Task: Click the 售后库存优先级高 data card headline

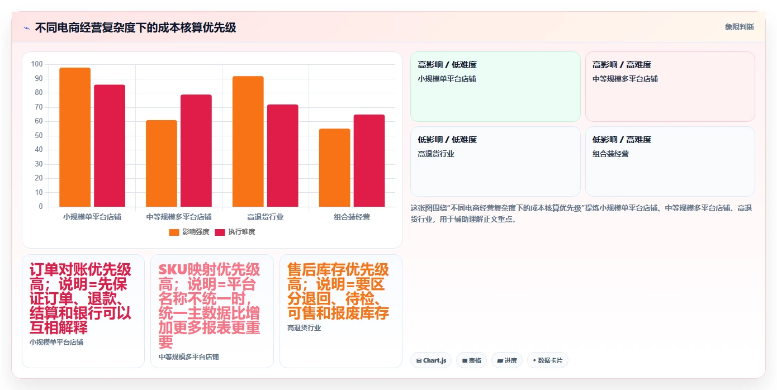Action: click(338, 291)
